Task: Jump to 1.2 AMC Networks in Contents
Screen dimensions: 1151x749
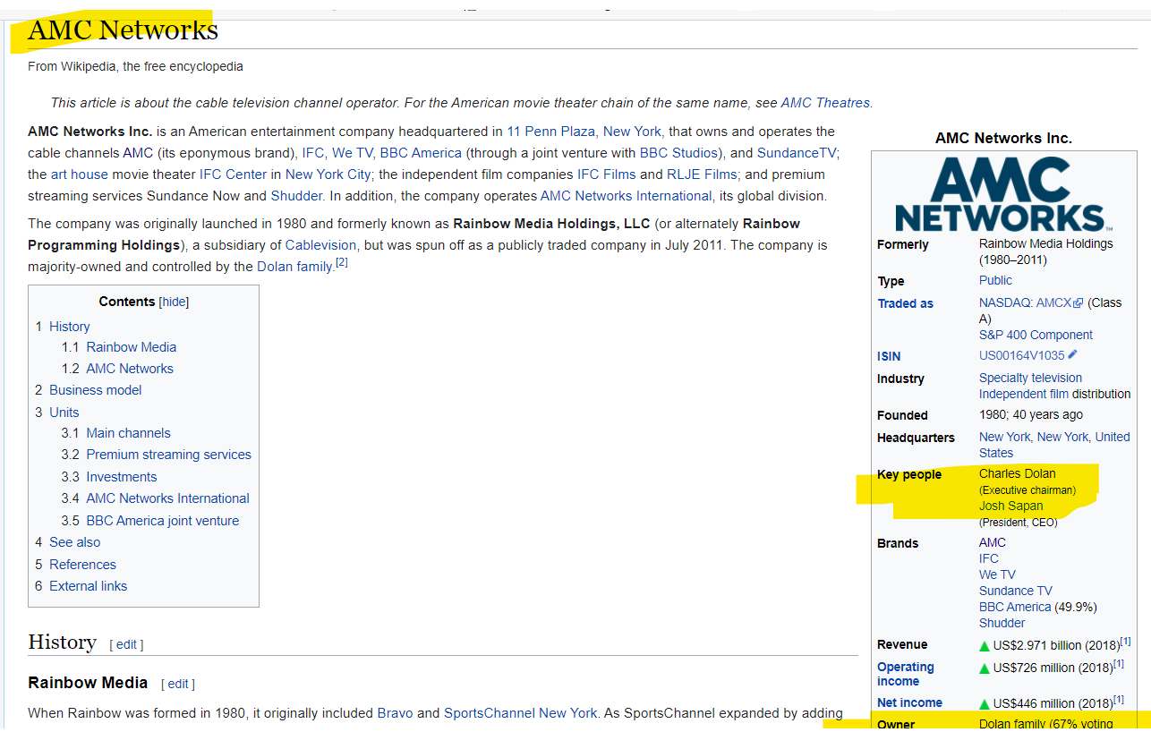Action: pos(117,369)
